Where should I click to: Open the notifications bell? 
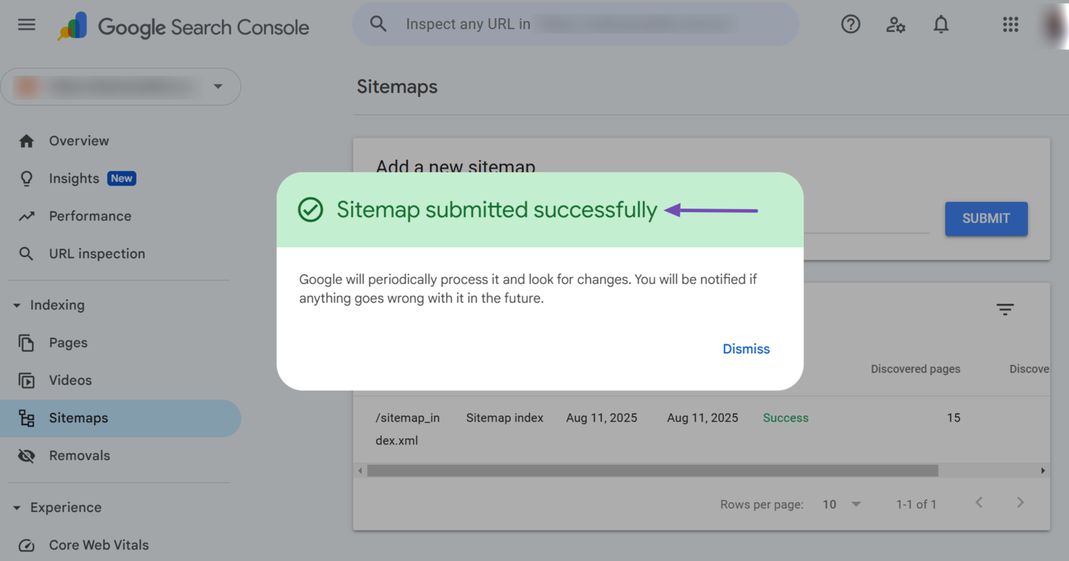tap(941, 24)
